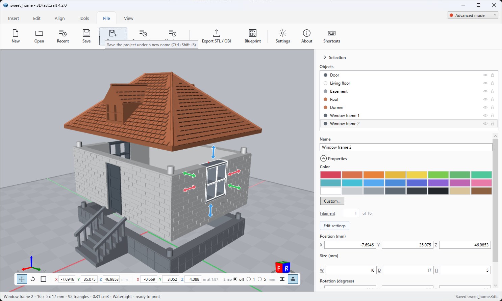Screen dimensions: 502x301
Task: Hide Window frame 1 object
Action: click(x=485, y=116)
